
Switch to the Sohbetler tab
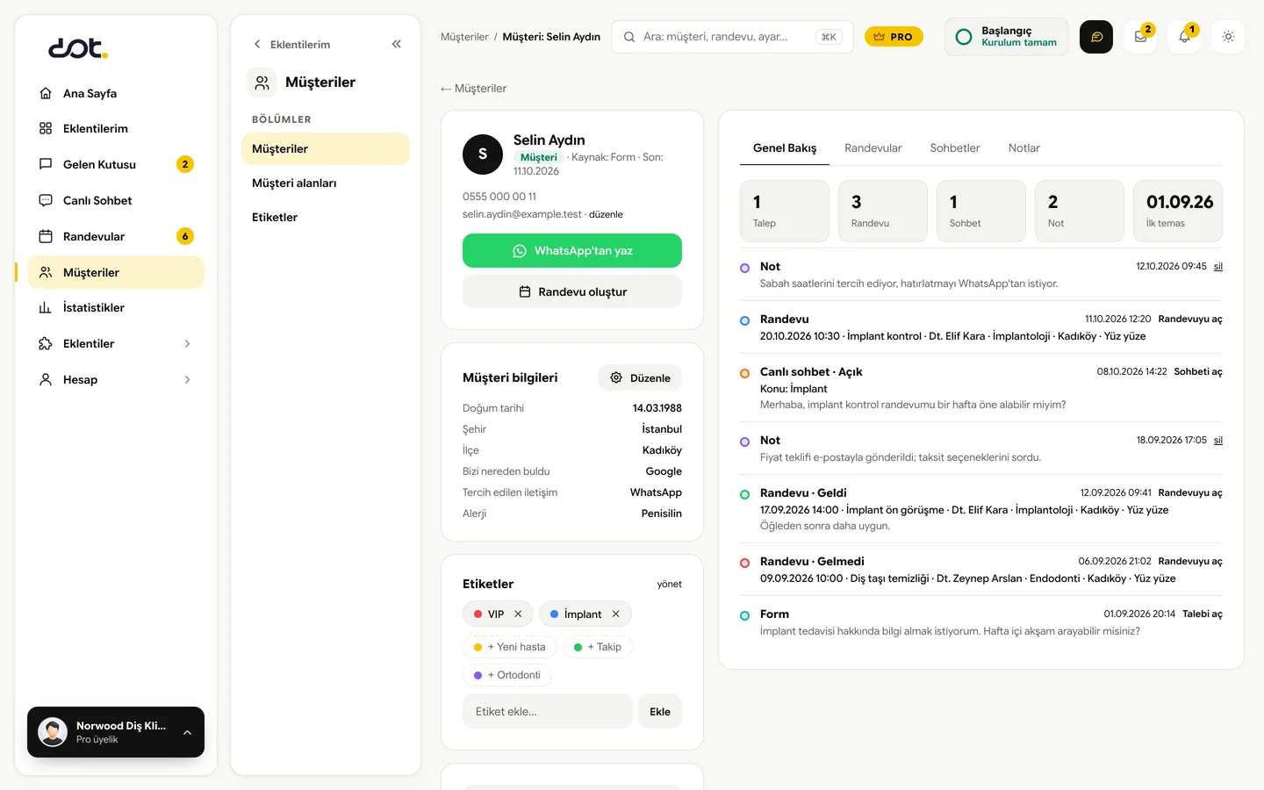(955, 148)
